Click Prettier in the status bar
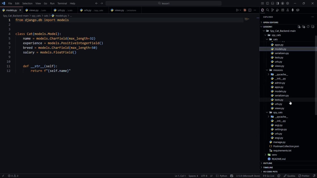This screenshot has height=178, width=317. [x=304, y=176]
